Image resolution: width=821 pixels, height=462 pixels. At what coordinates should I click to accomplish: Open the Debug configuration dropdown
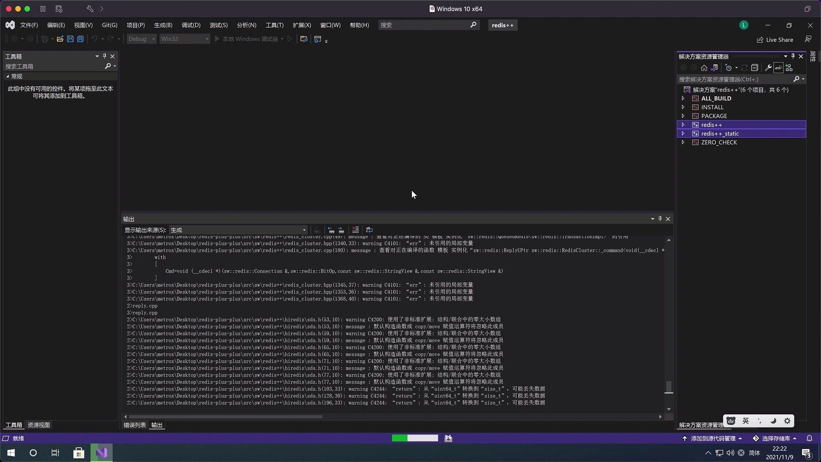142,39
